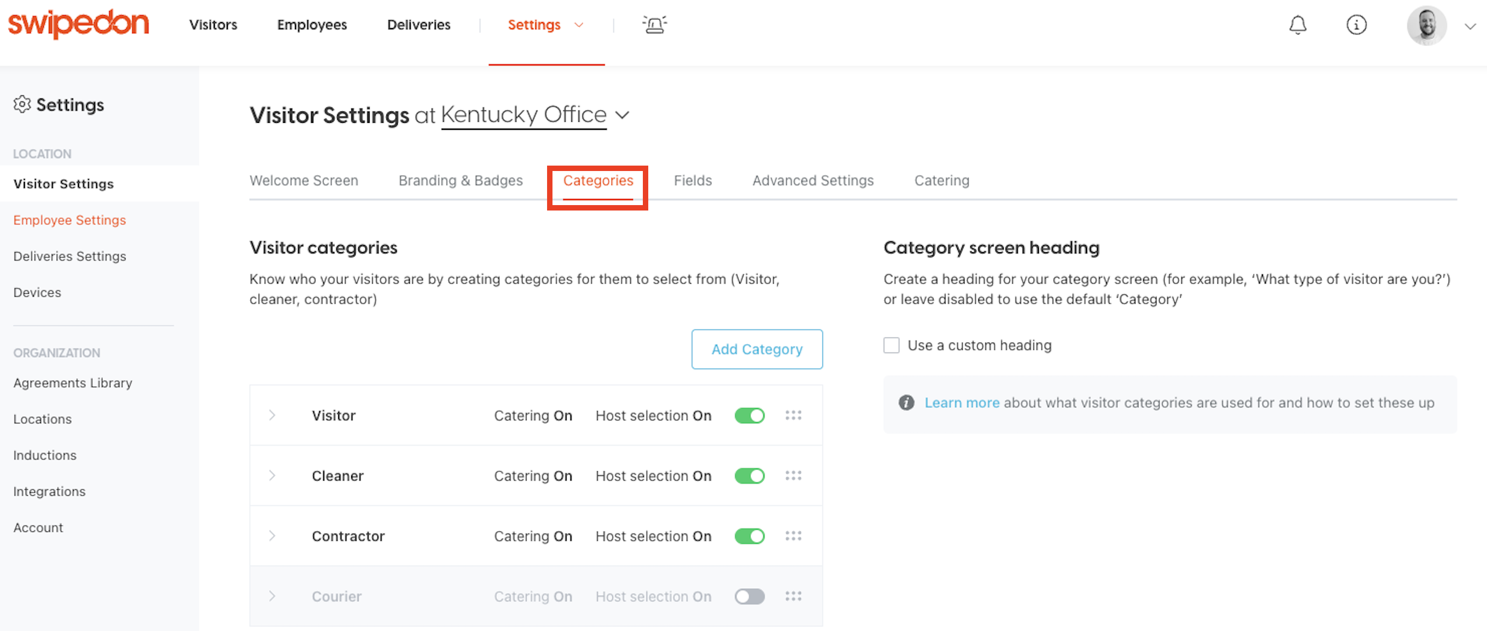Open the Branding & Badges tab

(x=460, y=181)
